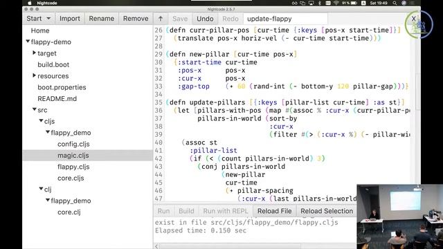Collapse the cljs folder
This screenshot has height=249, width=443.
click(41, 120)
